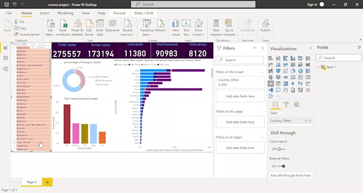Screen dimensions: 363x193
Task: Connect to SQL Server
Action: (x=89, y=28)
